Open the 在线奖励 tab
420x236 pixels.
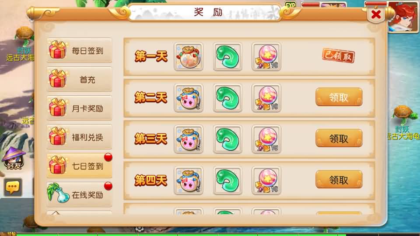point(79,194)
